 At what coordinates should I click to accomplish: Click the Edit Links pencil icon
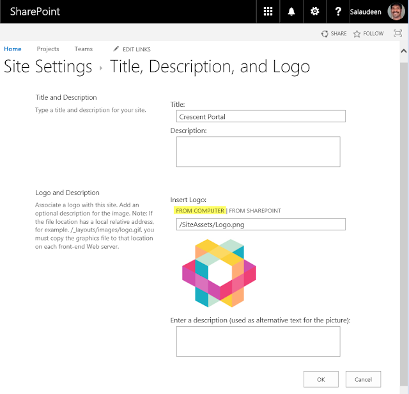pyautogui.click(x=116, y=49)
